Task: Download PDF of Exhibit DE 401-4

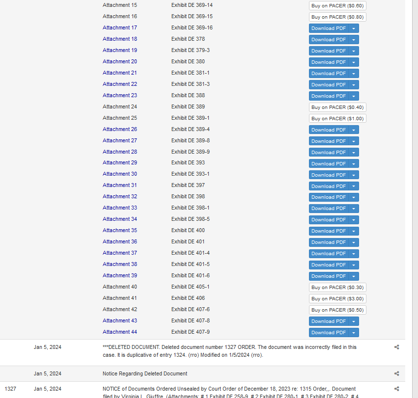Action: coord(329,254)
